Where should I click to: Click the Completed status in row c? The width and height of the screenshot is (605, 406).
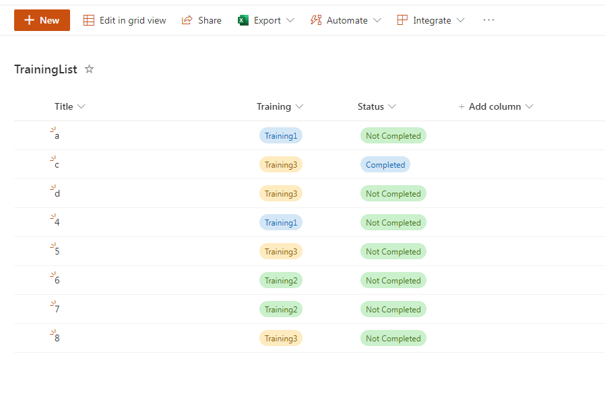385,165
